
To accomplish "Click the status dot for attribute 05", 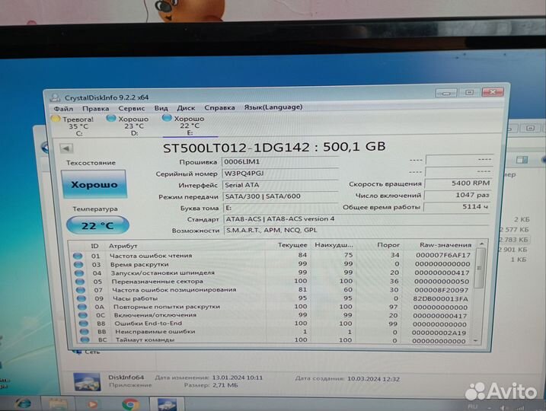I will pyautogui.click(x=80, y=282).
